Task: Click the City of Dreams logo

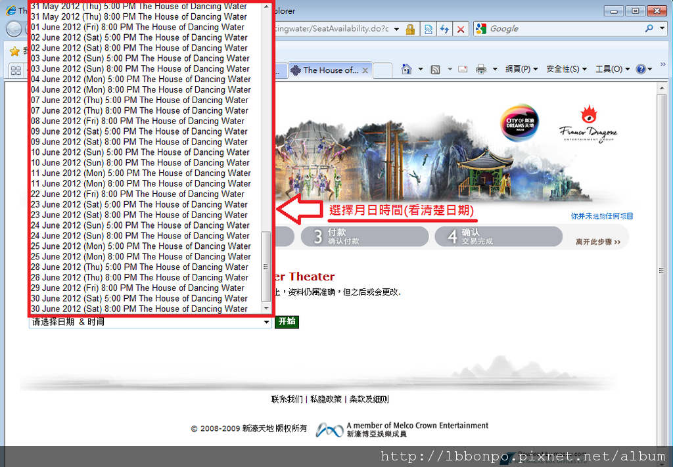Action: tap(520, 123)
